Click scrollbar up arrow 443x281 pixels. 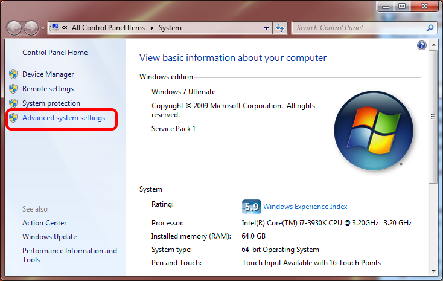(x=433, y=45)
